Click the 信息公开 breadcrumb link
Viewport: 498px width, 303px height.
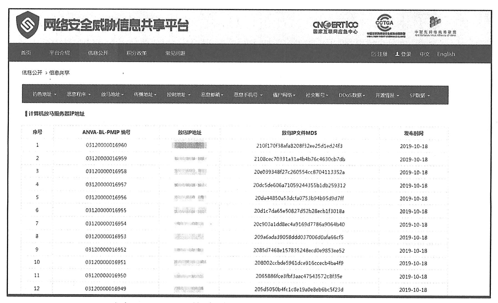point(32,73)
